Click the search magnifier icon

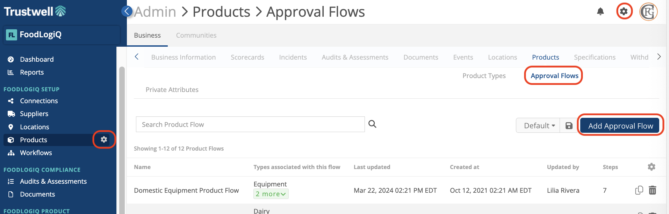coord(372,124)
